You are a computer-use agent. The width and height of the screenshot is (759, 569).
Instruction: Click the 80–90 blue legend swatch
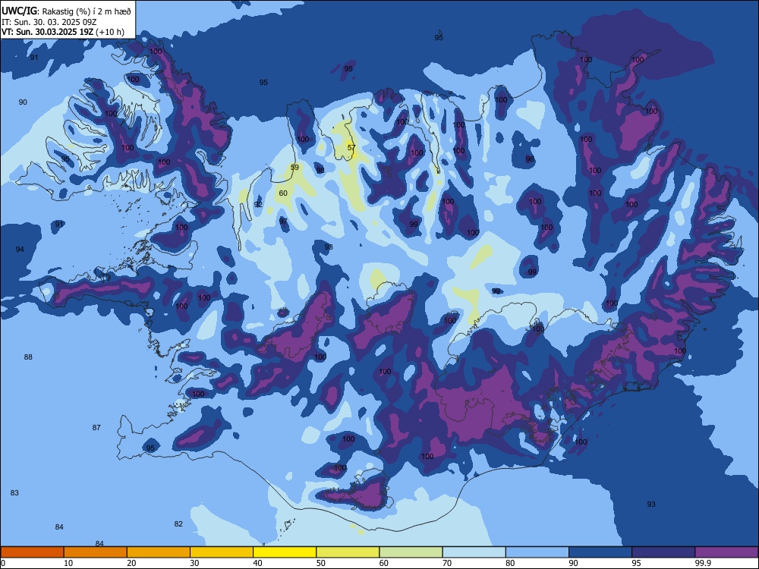(x=537, y=552)
